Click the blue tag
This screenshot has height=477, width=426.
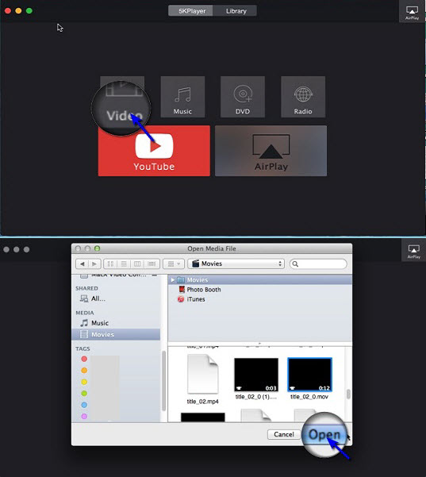[x=84, y=405]
